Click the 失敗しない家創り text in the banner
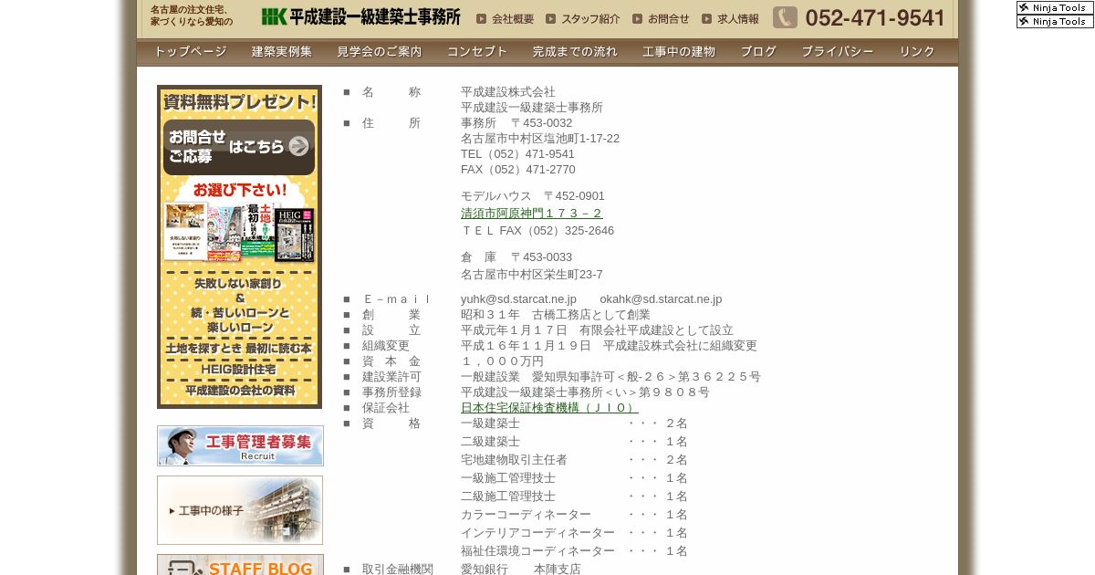Image resolution: width=1095 pixels, height=575 pixels. pos(239,284)
